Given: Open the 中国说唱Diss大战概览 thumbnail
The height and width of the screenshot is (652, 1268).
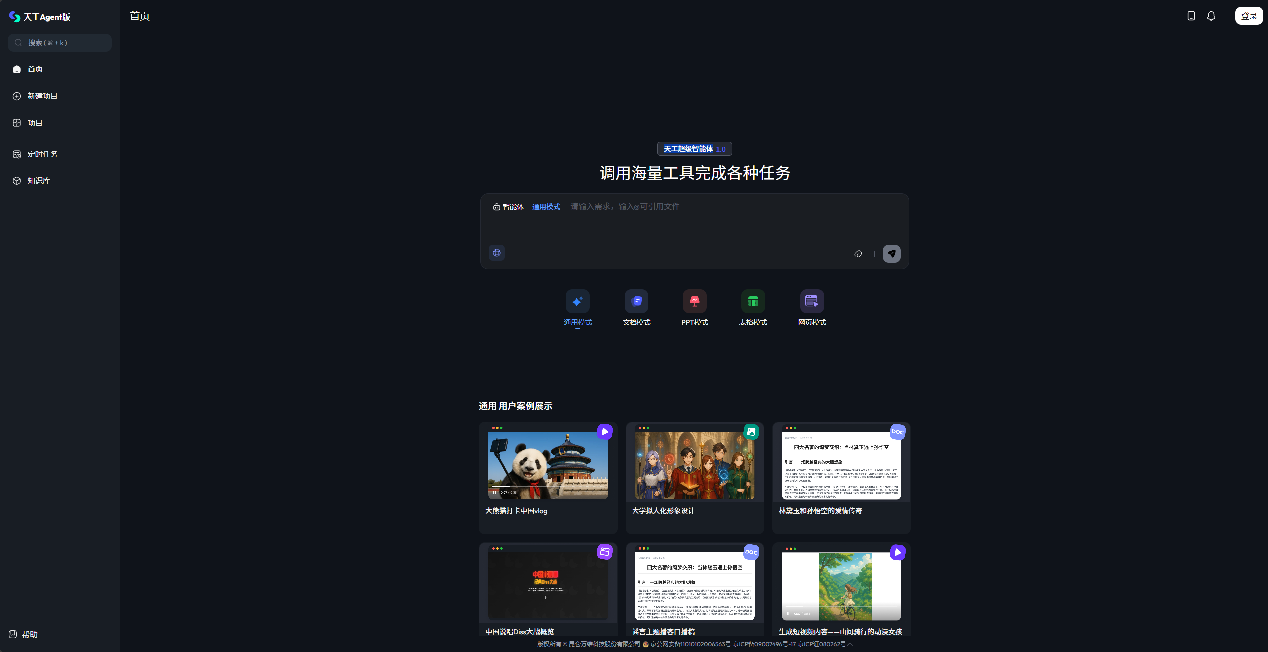Looking at the screenshot, I should [548, 585].
